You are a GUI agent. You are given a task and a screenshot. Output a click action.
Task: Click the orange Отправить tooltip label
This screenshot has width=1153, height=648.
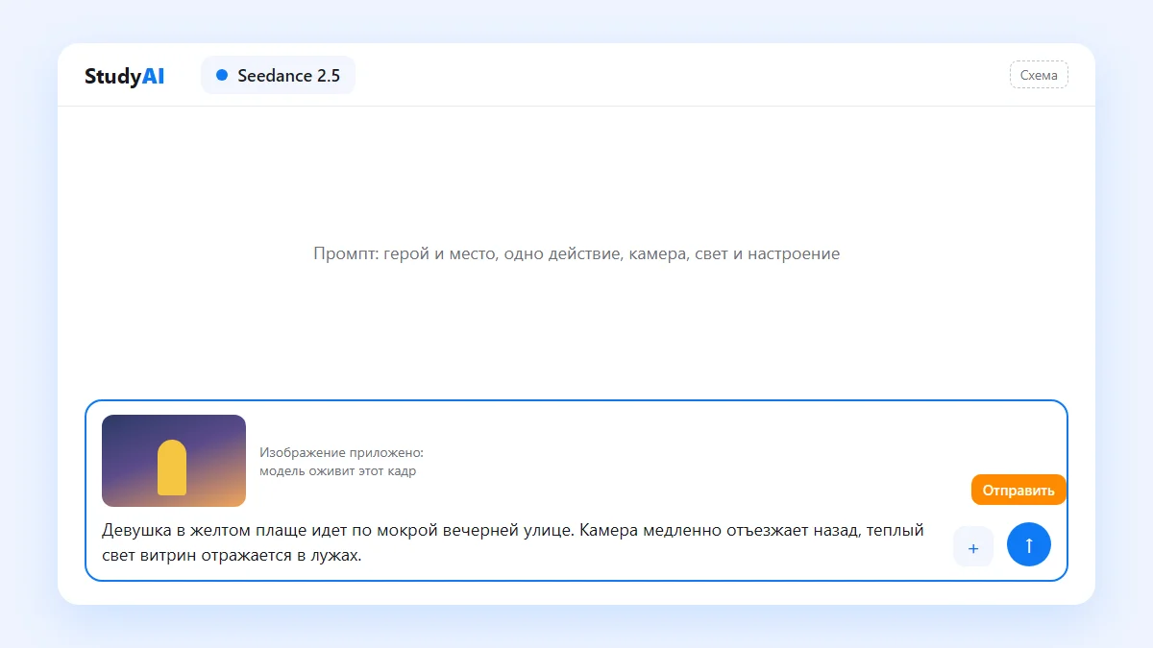click(x=1018, y=490)
